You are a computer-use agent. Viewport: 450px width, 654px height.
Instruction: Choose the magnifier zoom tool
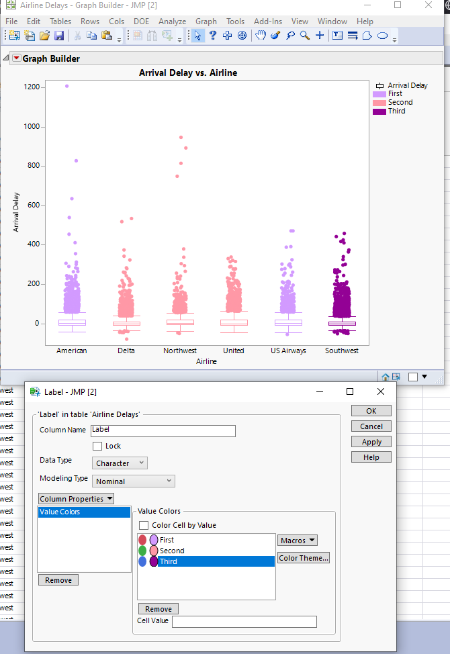pos(305,36)
